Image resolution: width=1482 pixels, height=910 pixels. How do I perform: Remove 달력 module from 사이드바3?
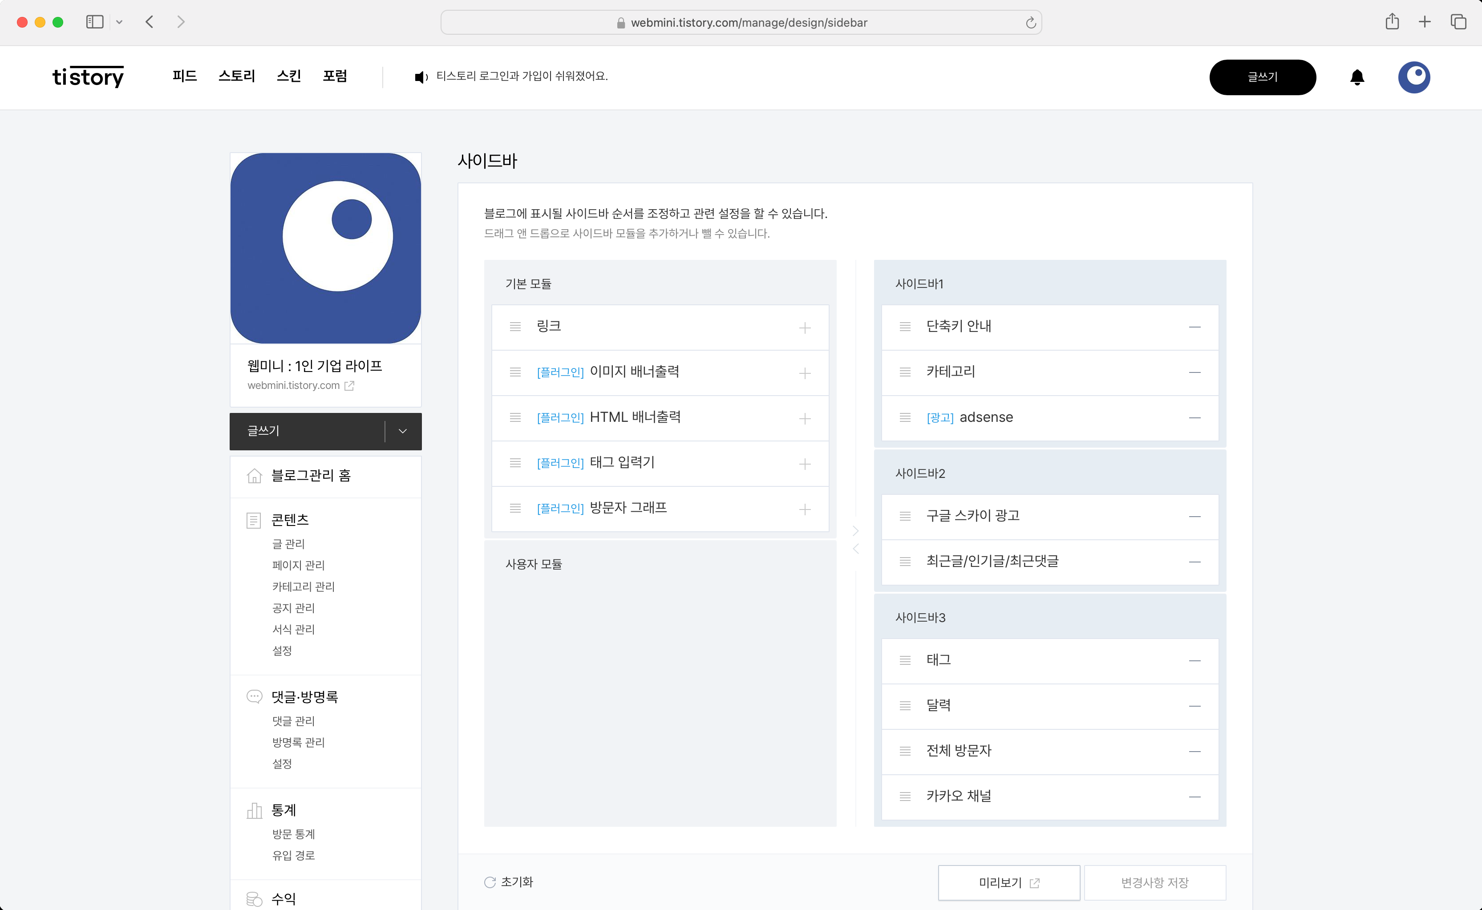click(1194, 706)
